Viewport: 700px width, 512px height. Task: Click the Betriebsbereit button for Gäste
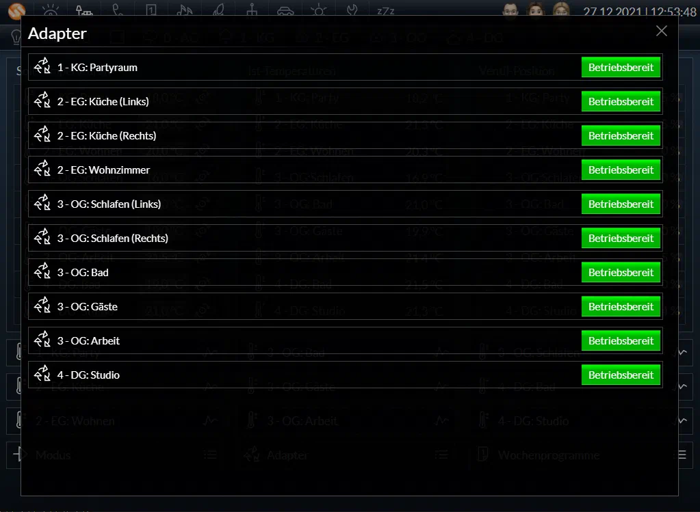click(621, 306)
